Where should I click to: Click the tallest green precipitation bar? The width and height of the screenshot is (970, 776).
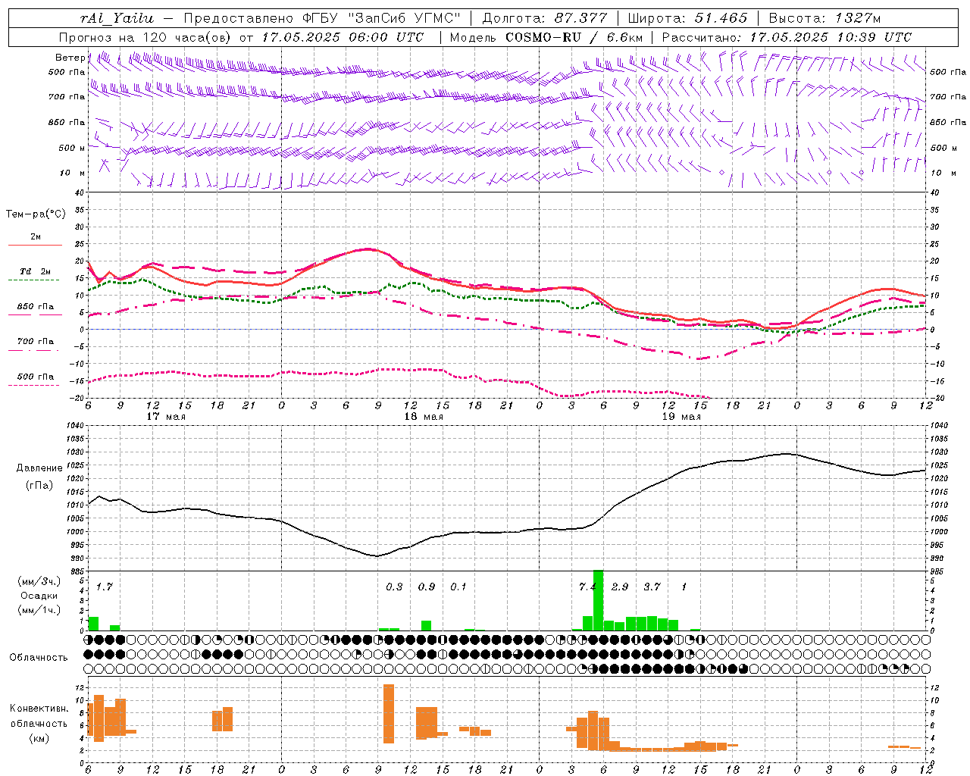pyautogui.click(x=598, y=600)
